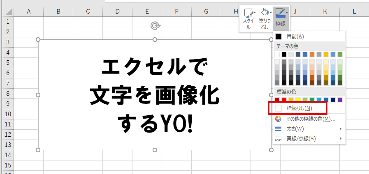Click the submenu arrow on 実線/点線(S) row

pos(341,139)
